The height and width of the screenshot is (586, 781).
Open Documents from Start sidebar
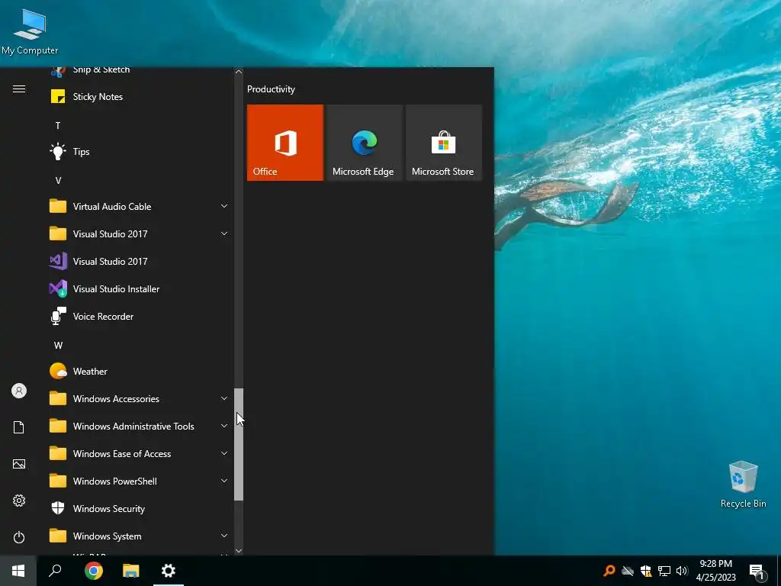tap(19, 427)
